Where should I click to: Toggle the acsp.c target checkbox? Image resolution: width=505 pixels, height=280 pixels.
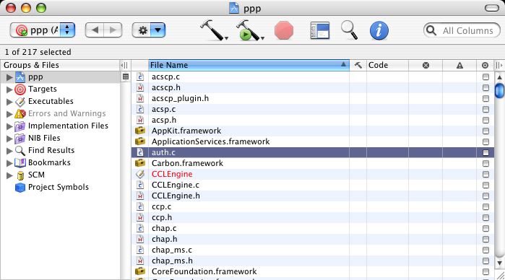[485, 109]
